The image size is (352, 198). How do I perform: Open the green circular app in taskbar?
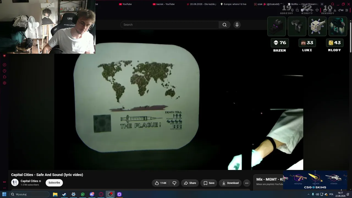point(82,194)
